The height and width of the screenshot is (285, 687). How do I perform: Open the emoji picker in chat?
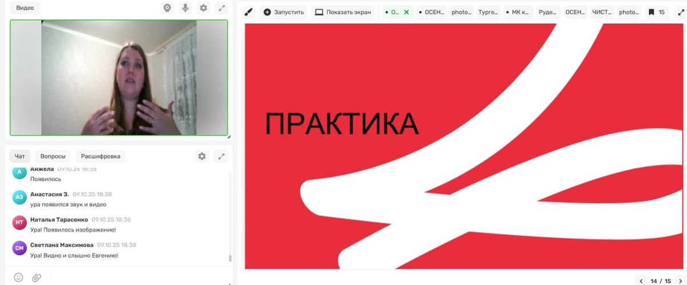18,277
